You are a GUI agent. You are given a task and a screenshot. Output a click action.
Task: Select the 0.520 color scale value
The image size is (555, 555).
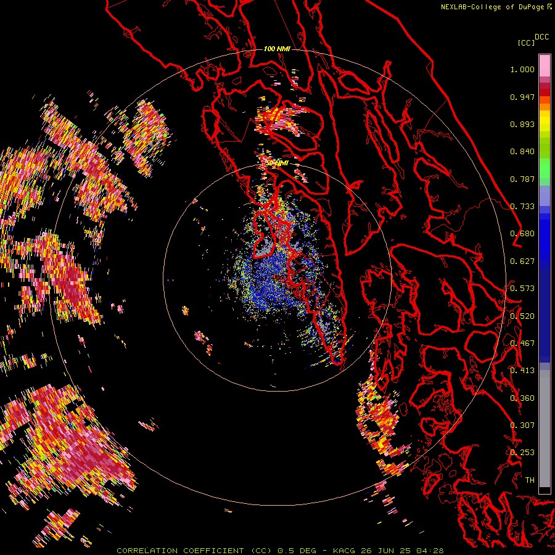522,316
